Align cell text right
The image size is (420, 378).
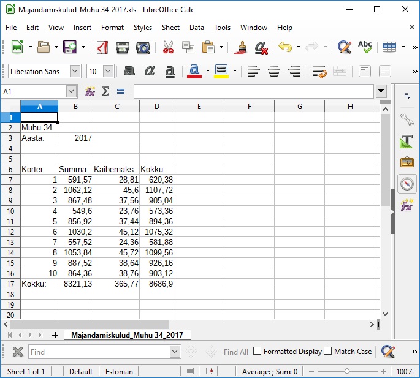point(294,71)
